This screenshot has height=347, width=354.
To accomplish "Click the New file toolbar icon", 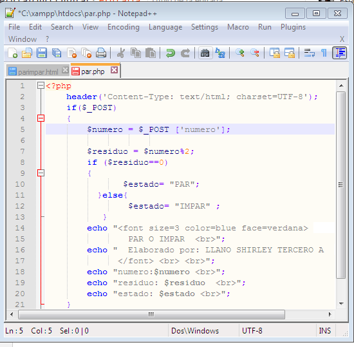I will pos(12,53).
